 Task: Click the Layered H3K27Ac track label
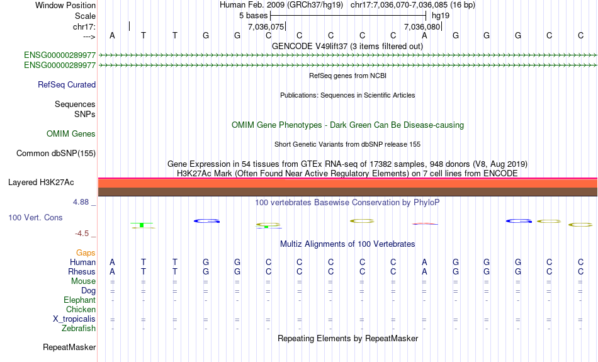[41, 183]
